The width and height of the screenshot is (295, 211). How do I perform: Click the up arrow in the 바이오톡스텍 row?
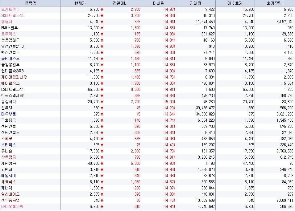click(102, 207)
